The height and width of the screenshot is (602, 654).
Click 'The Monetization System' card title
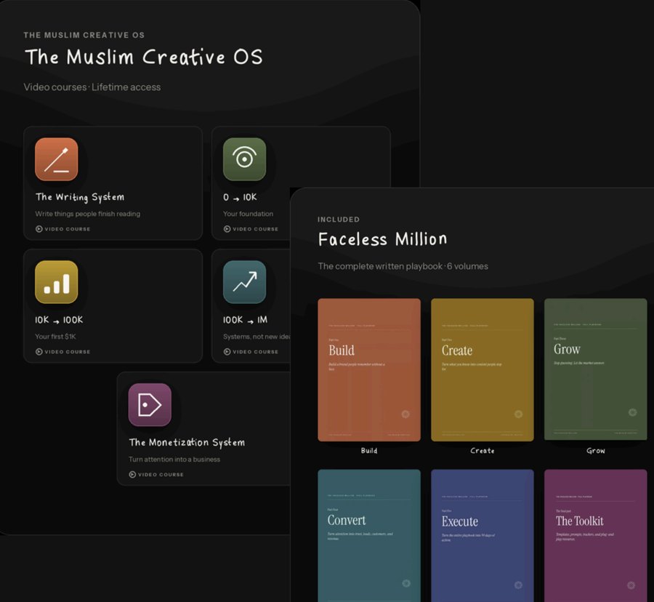(x=187, y=442)
